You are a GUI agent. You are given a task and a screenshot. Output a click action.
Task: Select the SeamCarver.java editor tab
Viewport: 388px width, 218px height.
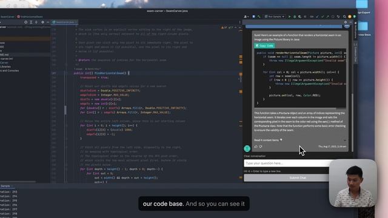(65, 22)
